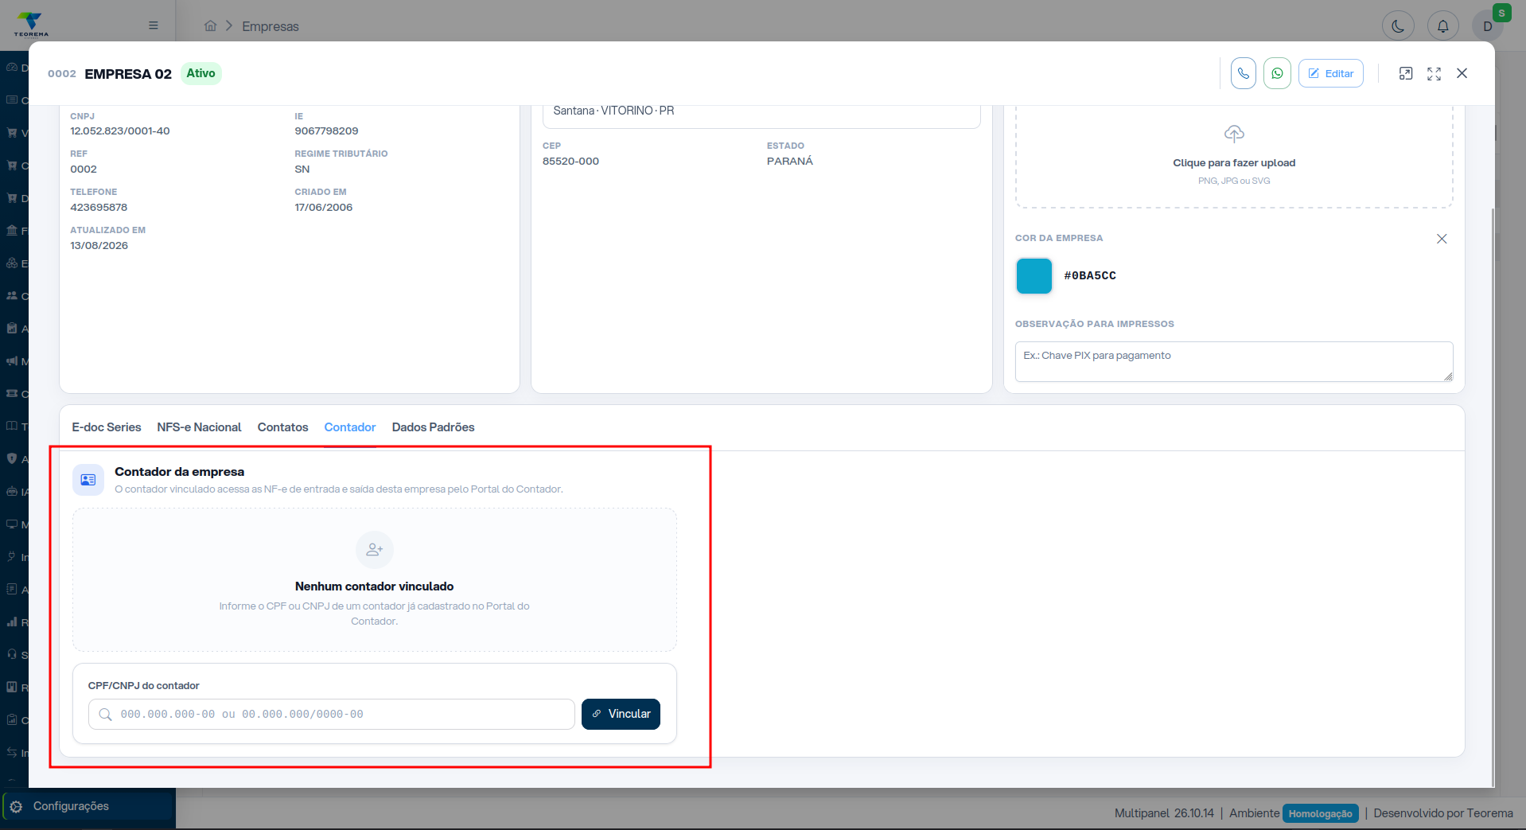The height and width of the screenshot is (830, 1526).
Task: Open WhatsApp via the green icon
Action: point(1277,73)
